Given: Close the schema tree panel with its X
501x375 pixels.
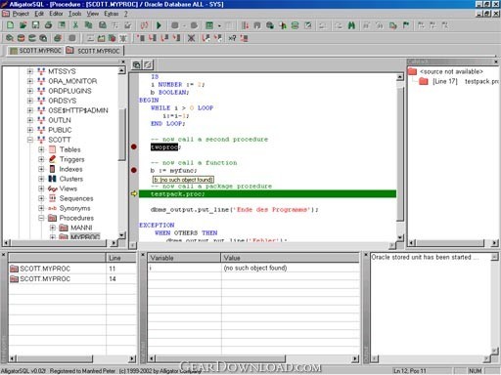Looking at the screenshot, I should click(x=123, y=62).
